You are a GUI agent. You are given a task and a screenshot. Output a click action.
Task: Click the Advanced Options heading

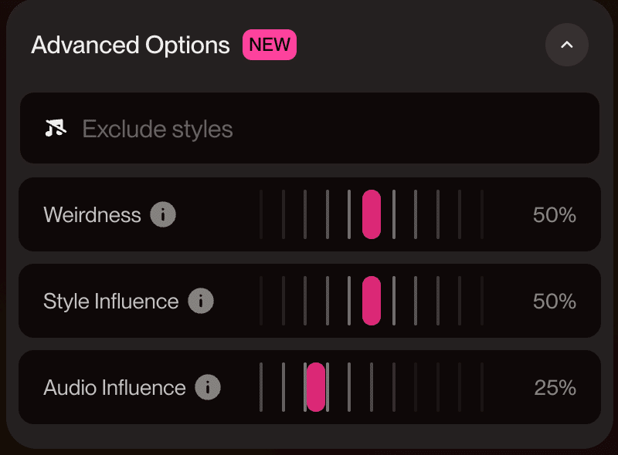point(131,45)
